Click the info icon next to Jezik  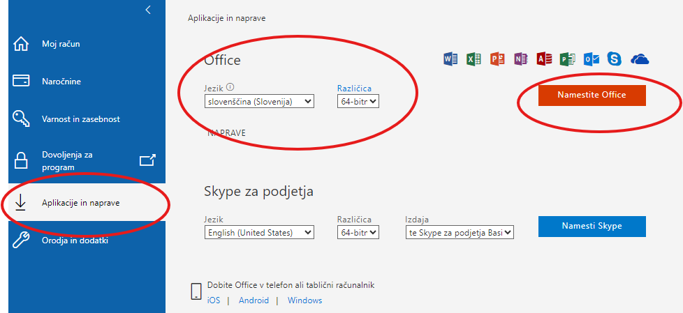[230, 87]
